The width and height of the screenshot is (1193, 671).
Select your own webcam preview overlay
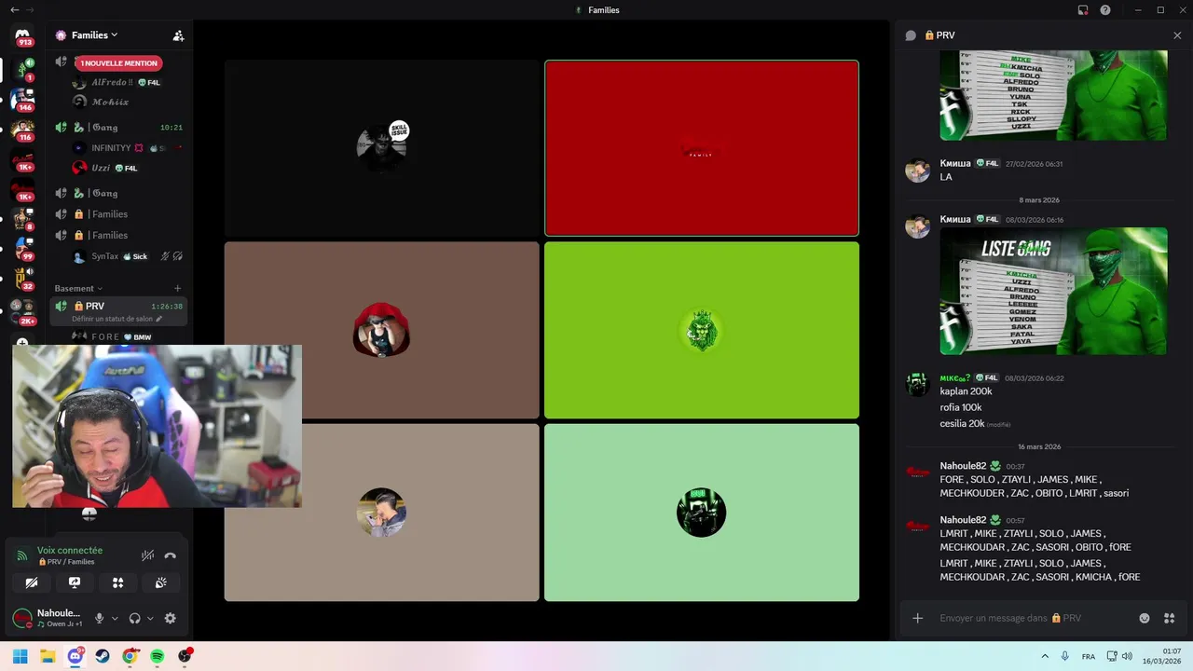pos(157,426)
